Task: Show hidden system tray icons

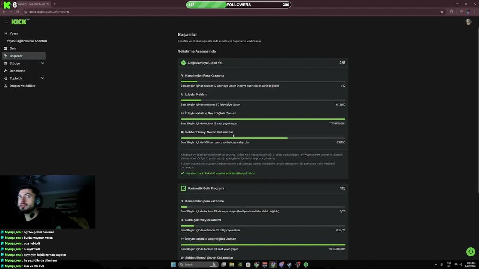Action: pos(436,265)
